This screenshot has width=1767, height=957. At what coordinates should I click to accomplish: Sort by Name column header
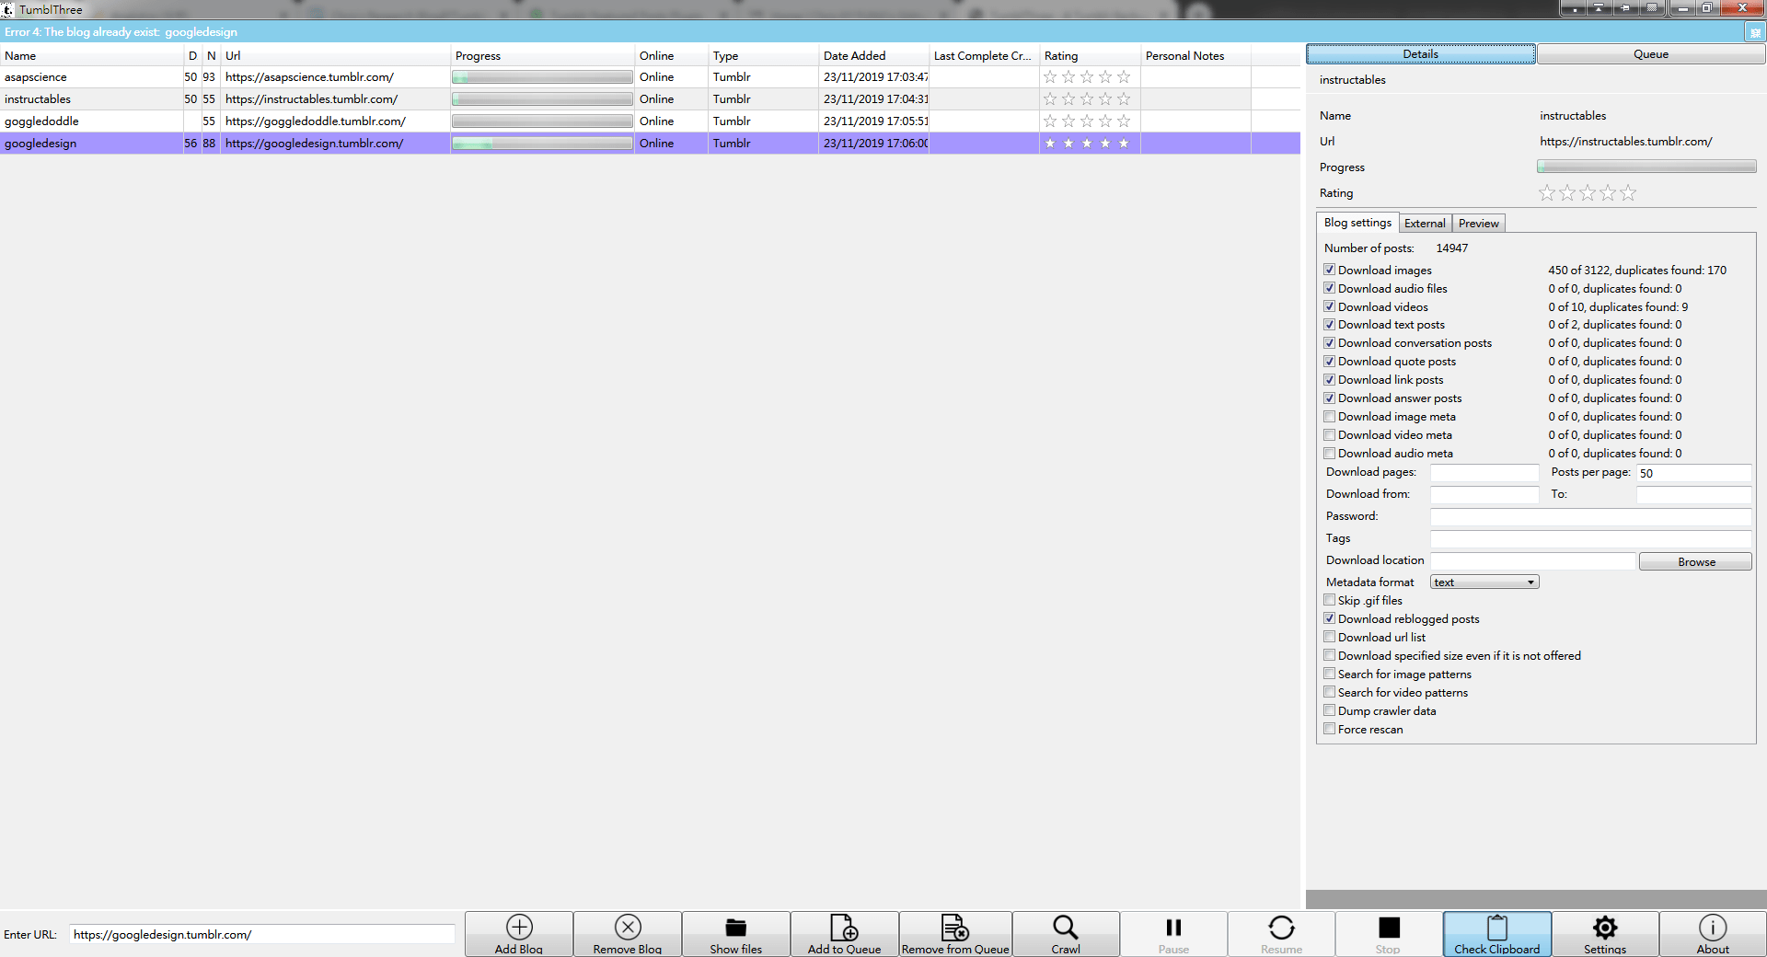pos(91,55)
